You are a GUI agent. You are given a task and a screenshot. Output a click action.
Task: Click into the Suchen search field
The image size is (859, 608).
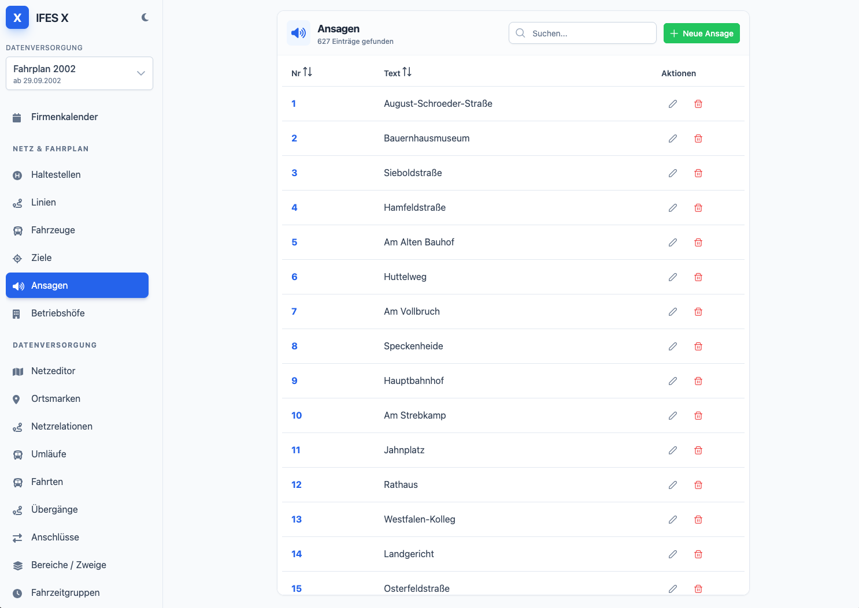pos(583,33)
